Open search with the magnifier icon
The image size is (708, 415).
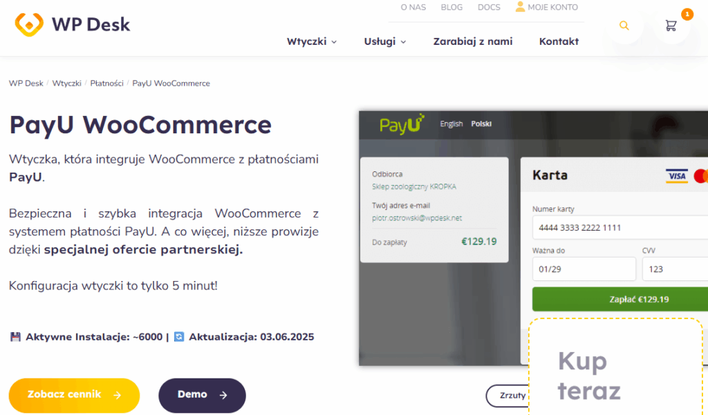click(624, 26)
